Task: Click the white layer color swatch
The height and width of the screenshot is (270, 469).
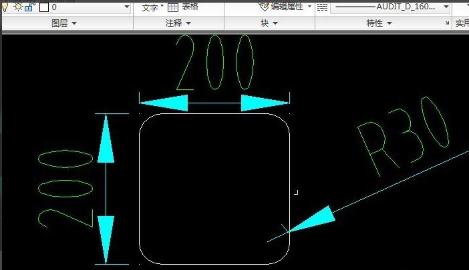Action: click(44, 7)
